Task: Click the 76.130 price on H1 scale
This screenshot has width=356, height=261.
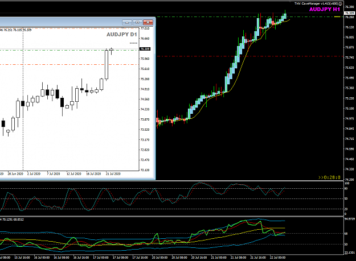Action: 349,27
